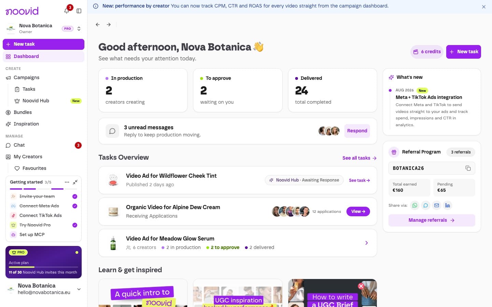Viewport: 492px width, 307px height.
Task: Open Dashboard in the sidebar
Action: [44, 57]
